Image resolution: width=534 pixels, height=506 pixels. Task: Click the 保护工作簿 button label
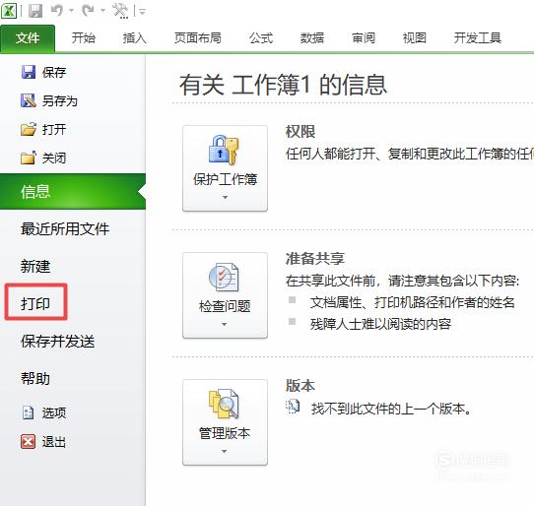pyautogui.click(x=225, y=179)
